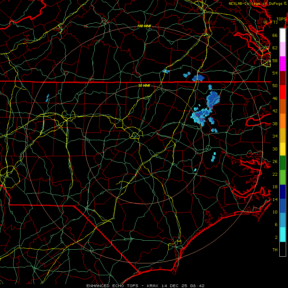Viewport: 288px width, 288px height.
Task: Click the blue echo just above the state line
Action: (x=198, y=78)
